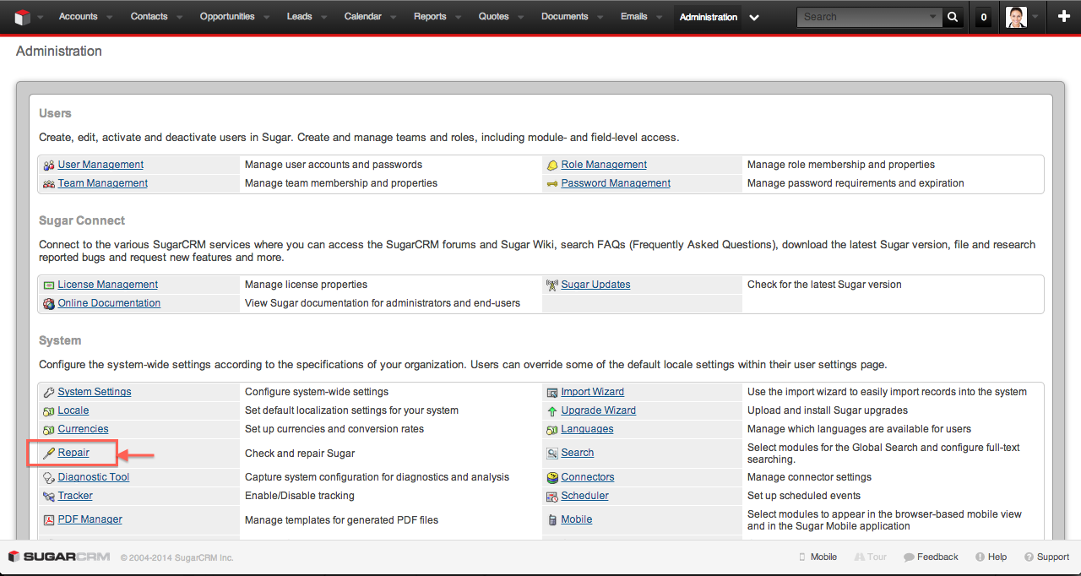This screenshot has width=1081, height=576.
Task: Click the Tracker icon
Action: point(49,496)
